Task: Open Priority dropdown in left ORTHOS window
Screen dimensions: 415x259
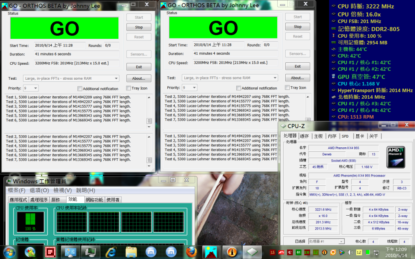Action: coord(31,88)
